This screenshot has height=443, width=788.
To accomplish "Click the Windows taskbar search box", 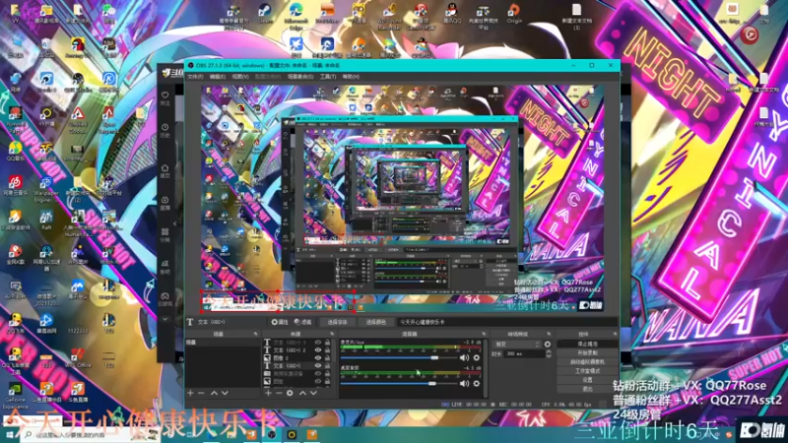I will 91,434.
